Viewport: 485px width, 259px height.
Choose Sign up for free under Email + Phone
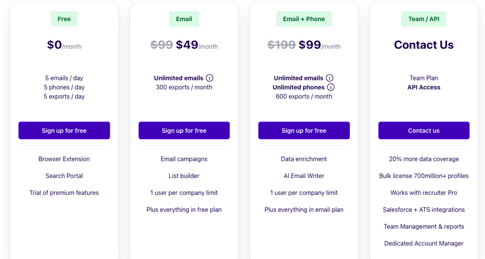[304, 131]
